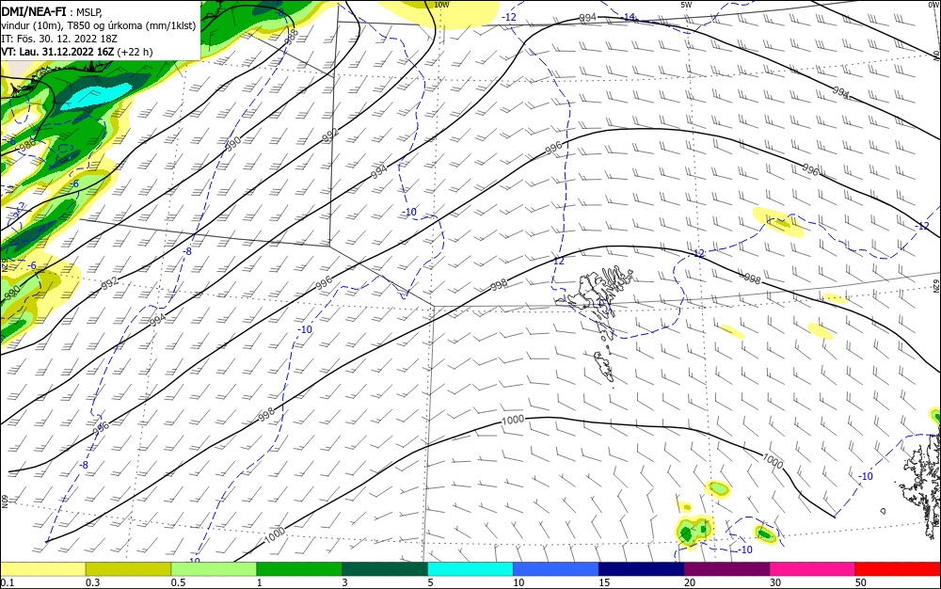Click the legend value "0.3"
Screen dimensions: 941x589
92,582
